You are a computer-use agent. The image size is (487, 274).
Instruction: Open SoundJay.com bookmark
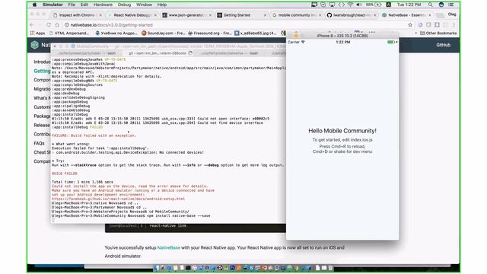pos(164,33)
